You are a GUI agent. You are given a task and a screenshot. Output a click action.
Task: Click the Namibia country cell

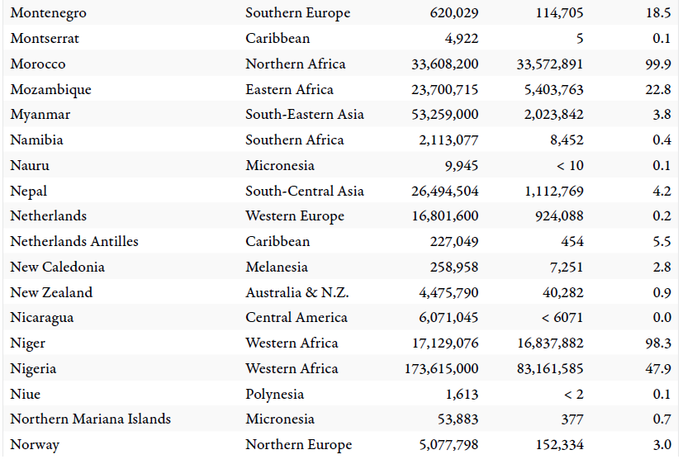[36, 140]
